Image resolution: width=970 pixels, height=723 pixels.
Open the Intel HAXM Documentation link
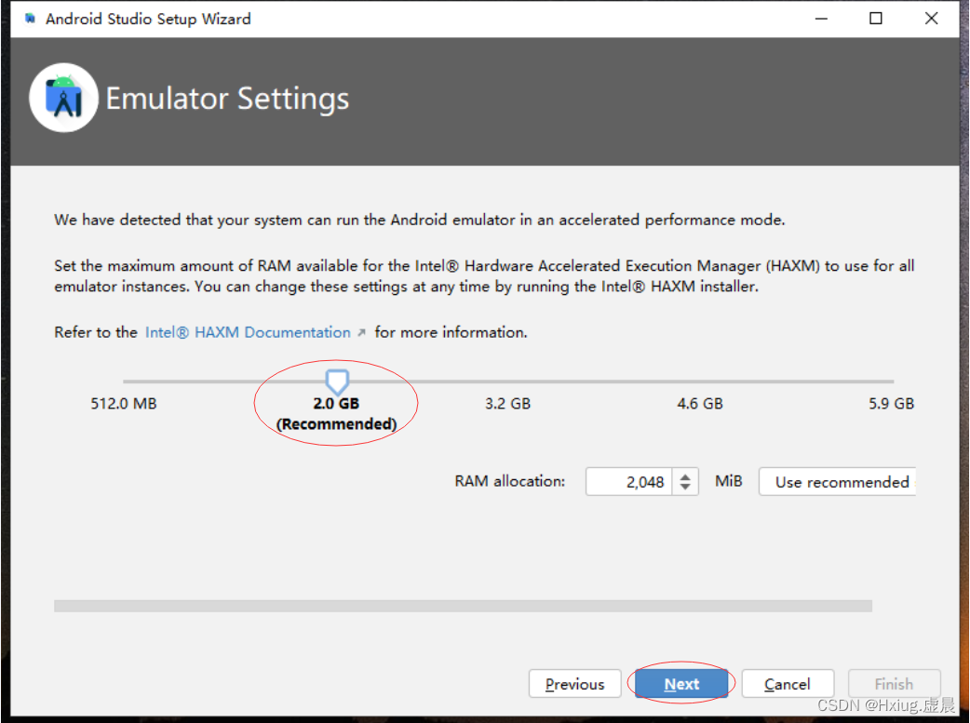[246, 331]
